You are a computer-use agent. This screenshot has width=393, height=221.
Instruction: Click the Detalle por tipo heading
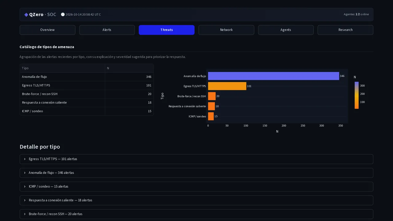[x=40, y=147]
